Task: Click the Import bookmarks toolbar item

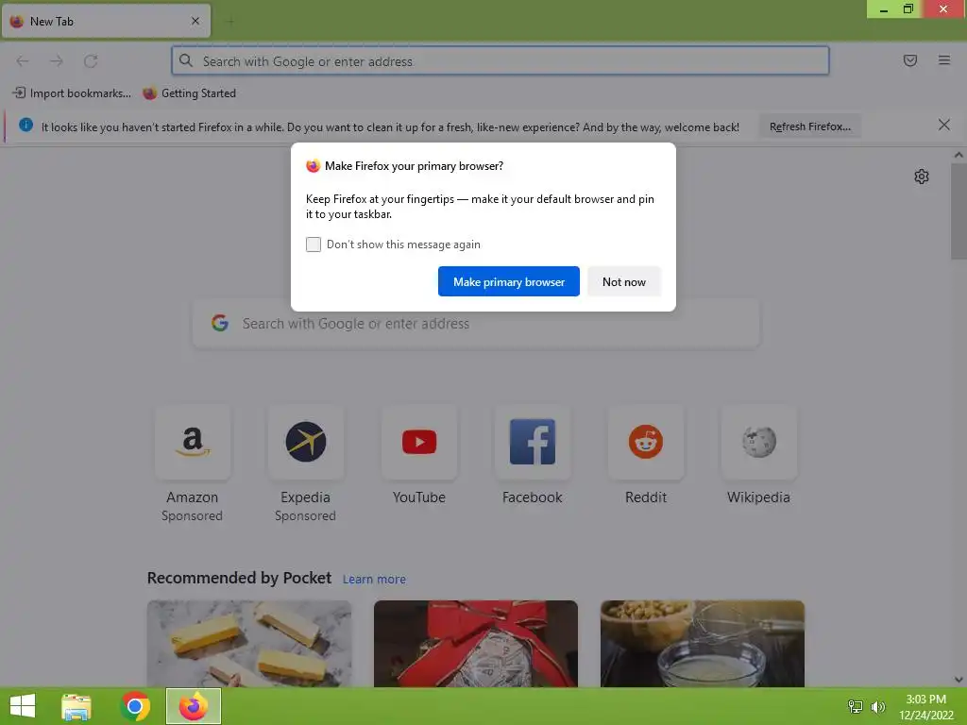Action: [72, 93]
